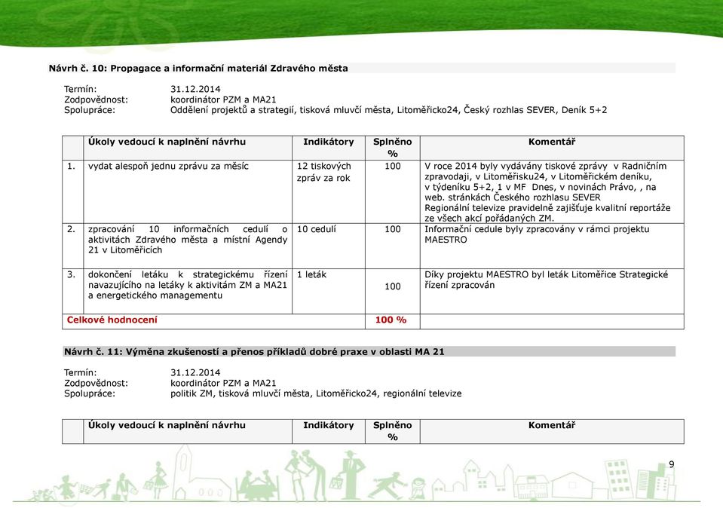This screenshot has height=508, width=723.
Task: Click 'Úkoly vedoucí k naplnění návrhu' header in second table
Action: [x=167, y=426]
